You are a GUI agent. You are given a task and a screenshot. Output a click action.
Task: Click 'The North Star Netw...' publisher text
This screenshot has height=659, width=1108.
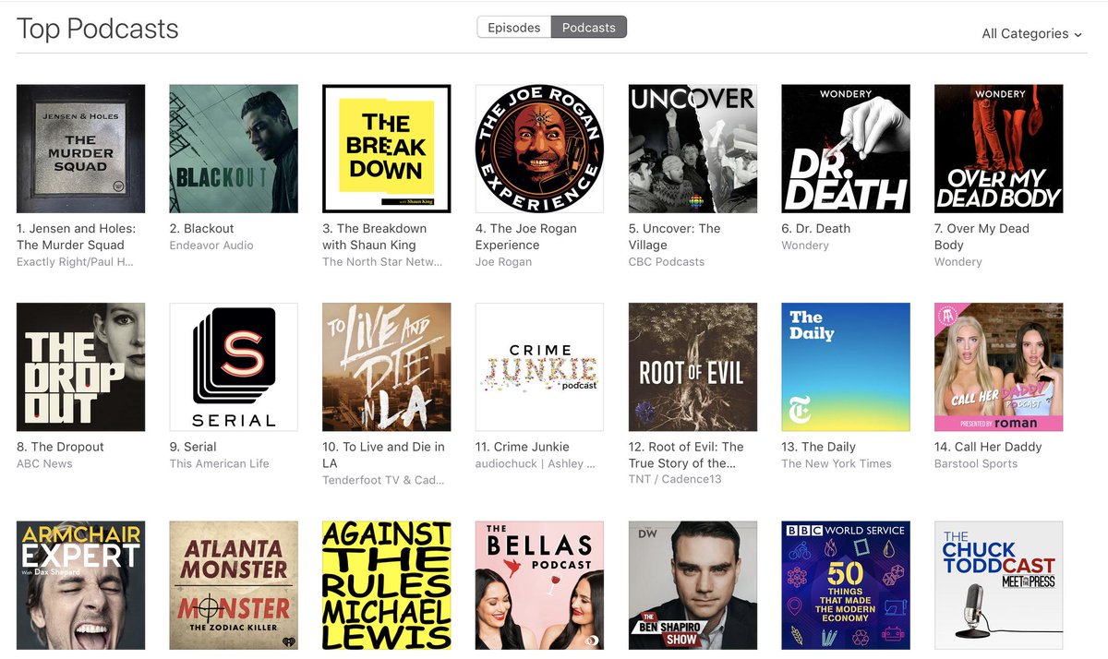point(382,262)
